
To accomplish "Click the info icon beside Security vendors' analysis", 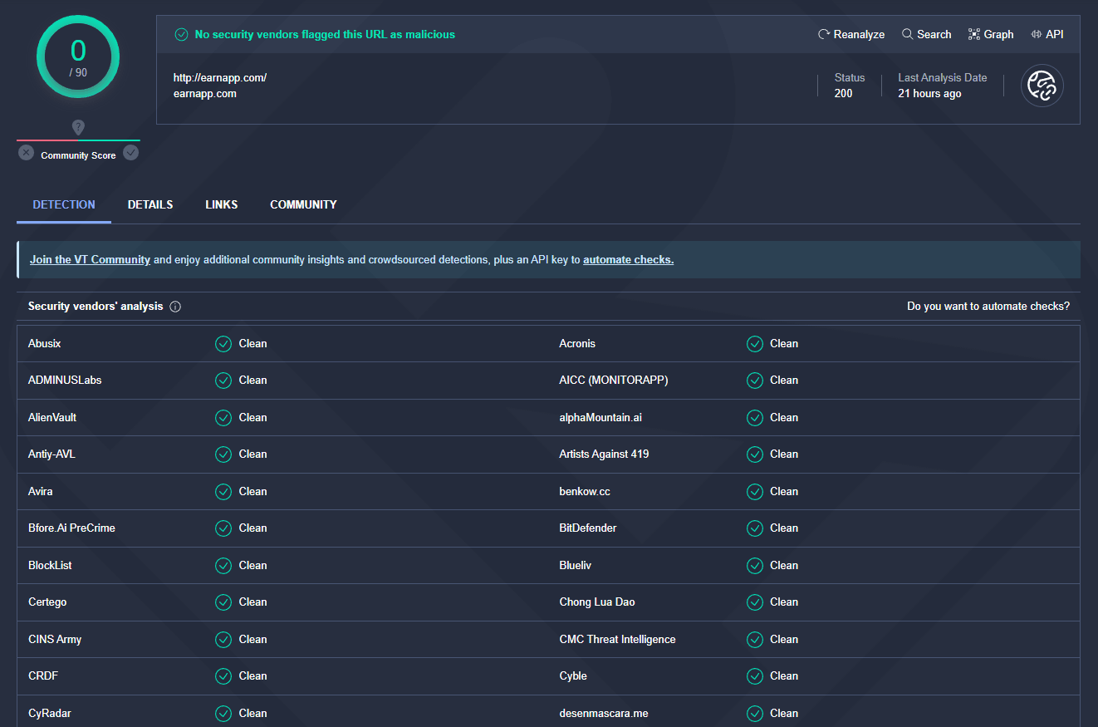I will (175, 307).
